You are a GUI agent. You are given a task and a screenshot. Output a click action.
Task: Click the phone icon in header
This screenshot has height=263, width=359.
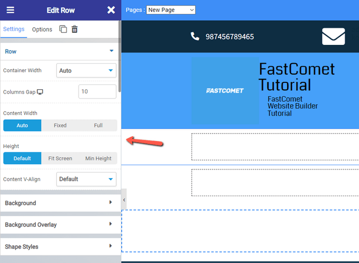pos(195,36)
